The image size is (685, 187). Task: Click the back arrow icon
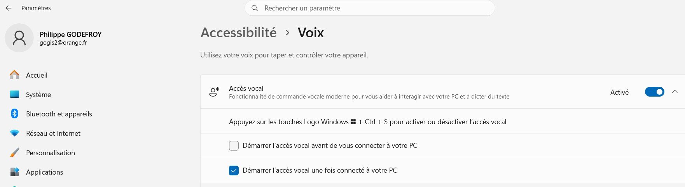click(9, 8)
